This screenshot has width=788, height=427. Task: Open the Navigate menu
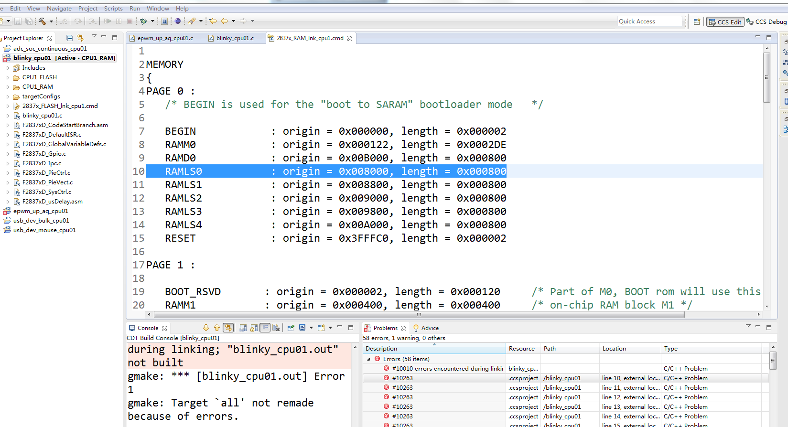(x=59, y=9)
